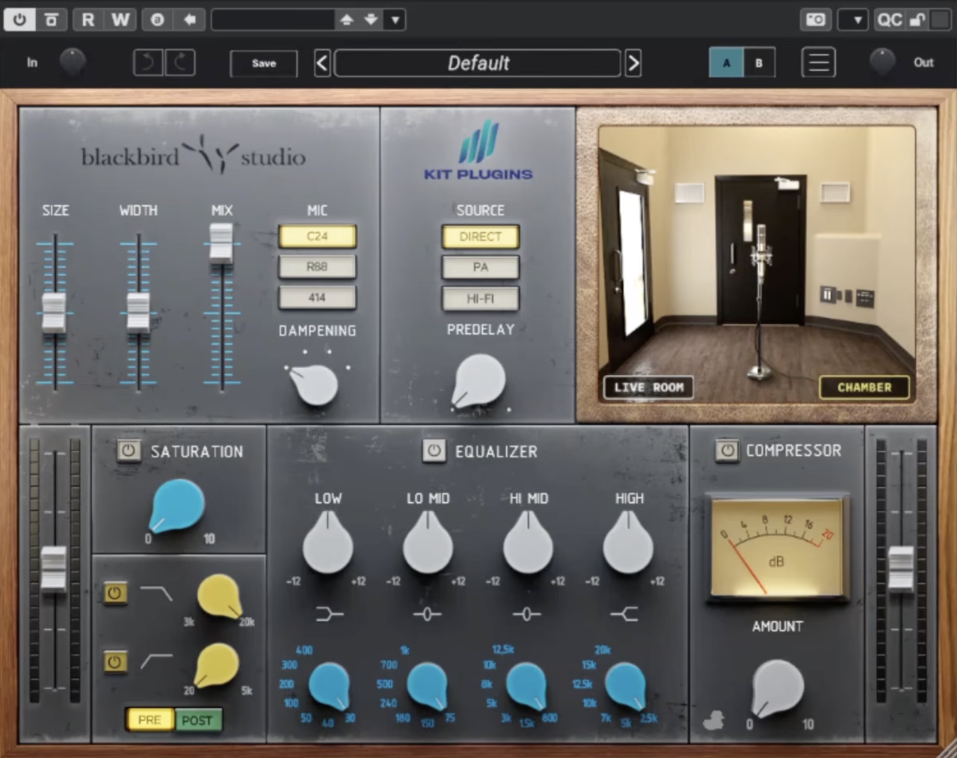Image resolution: width=957 pixels, height=758 pixels.
Task: Click the lock icon next to QC
Action: tap(917, 19)
